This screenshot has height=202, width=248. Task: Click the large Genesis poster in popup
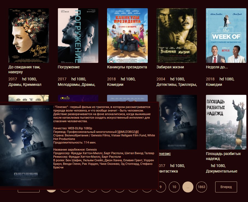pyautogui.click(x=26, y=146)
